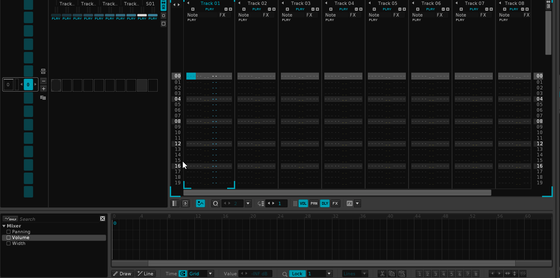
Task: Open the Grid time mode dropdown
Action: [x=201, y=274]
